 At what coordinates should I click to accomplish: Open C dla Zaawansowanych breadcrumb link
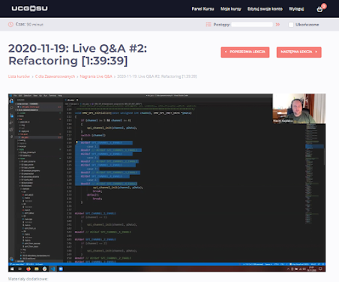(55, 76)
